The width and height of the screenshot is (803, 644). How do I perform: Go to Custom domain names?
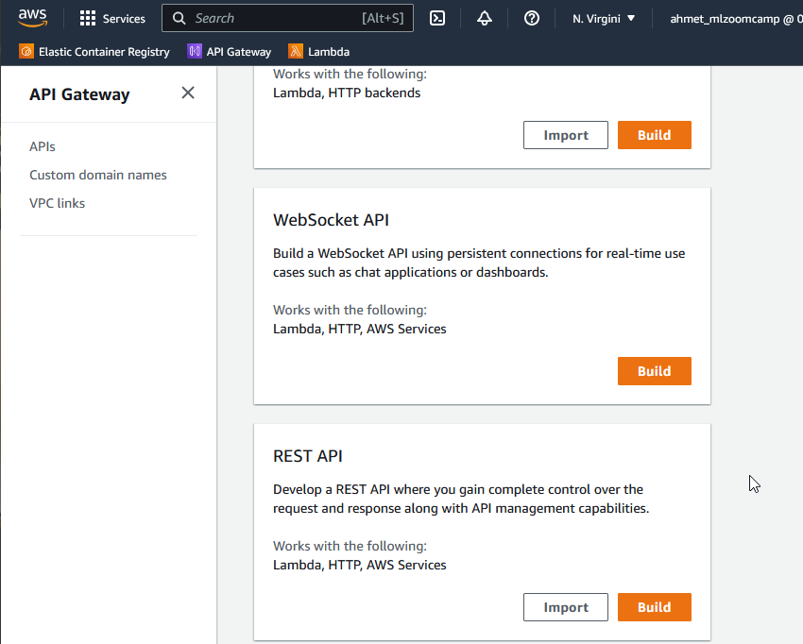tap(98, 175)
